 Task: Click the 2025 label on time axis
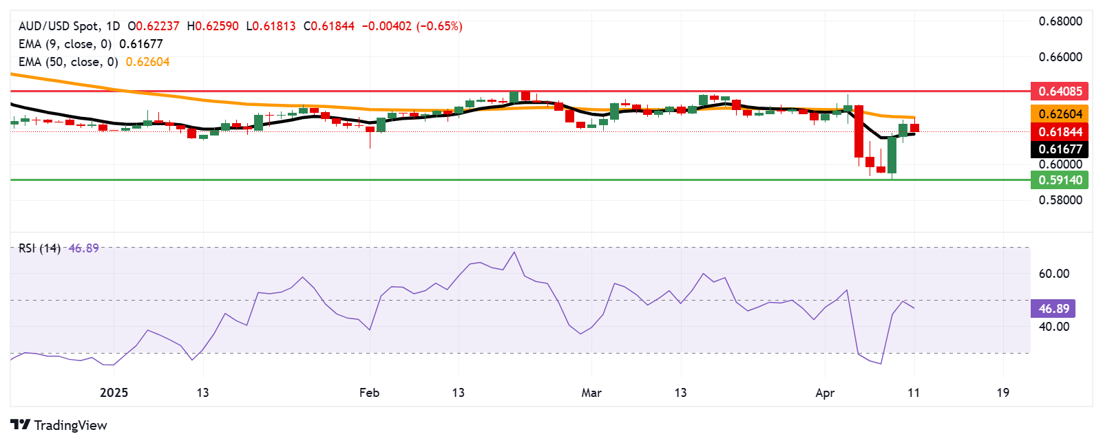coord(114,393)
